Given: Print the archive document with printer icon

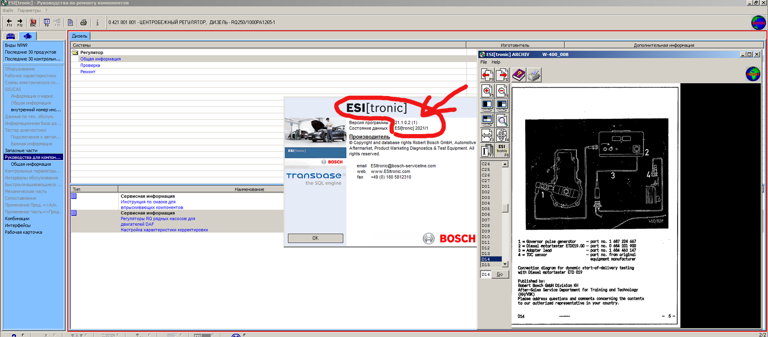Looking at the screenshot, I should point(534,75).
